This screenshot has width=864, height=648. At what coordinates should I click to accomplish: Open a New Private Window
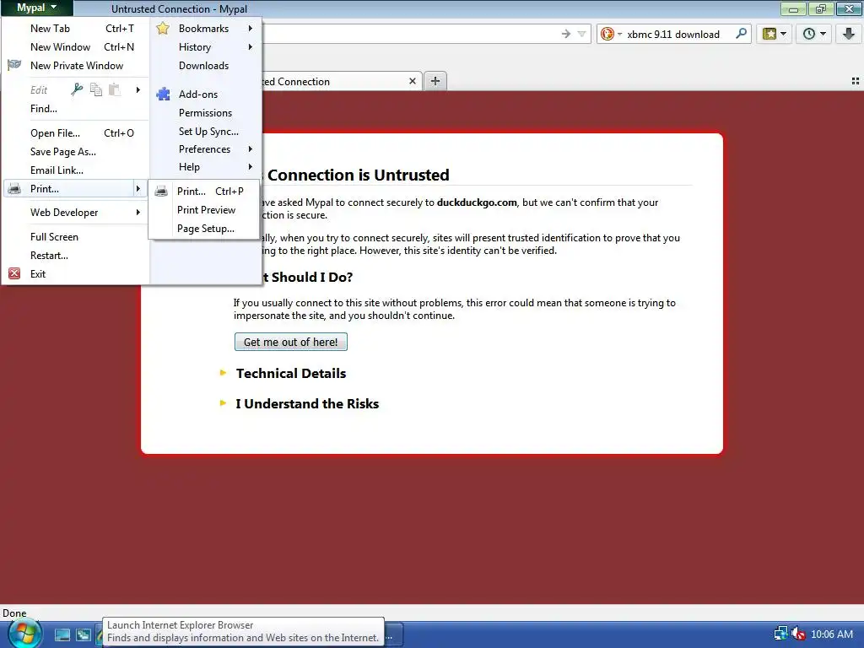[76, 66]
